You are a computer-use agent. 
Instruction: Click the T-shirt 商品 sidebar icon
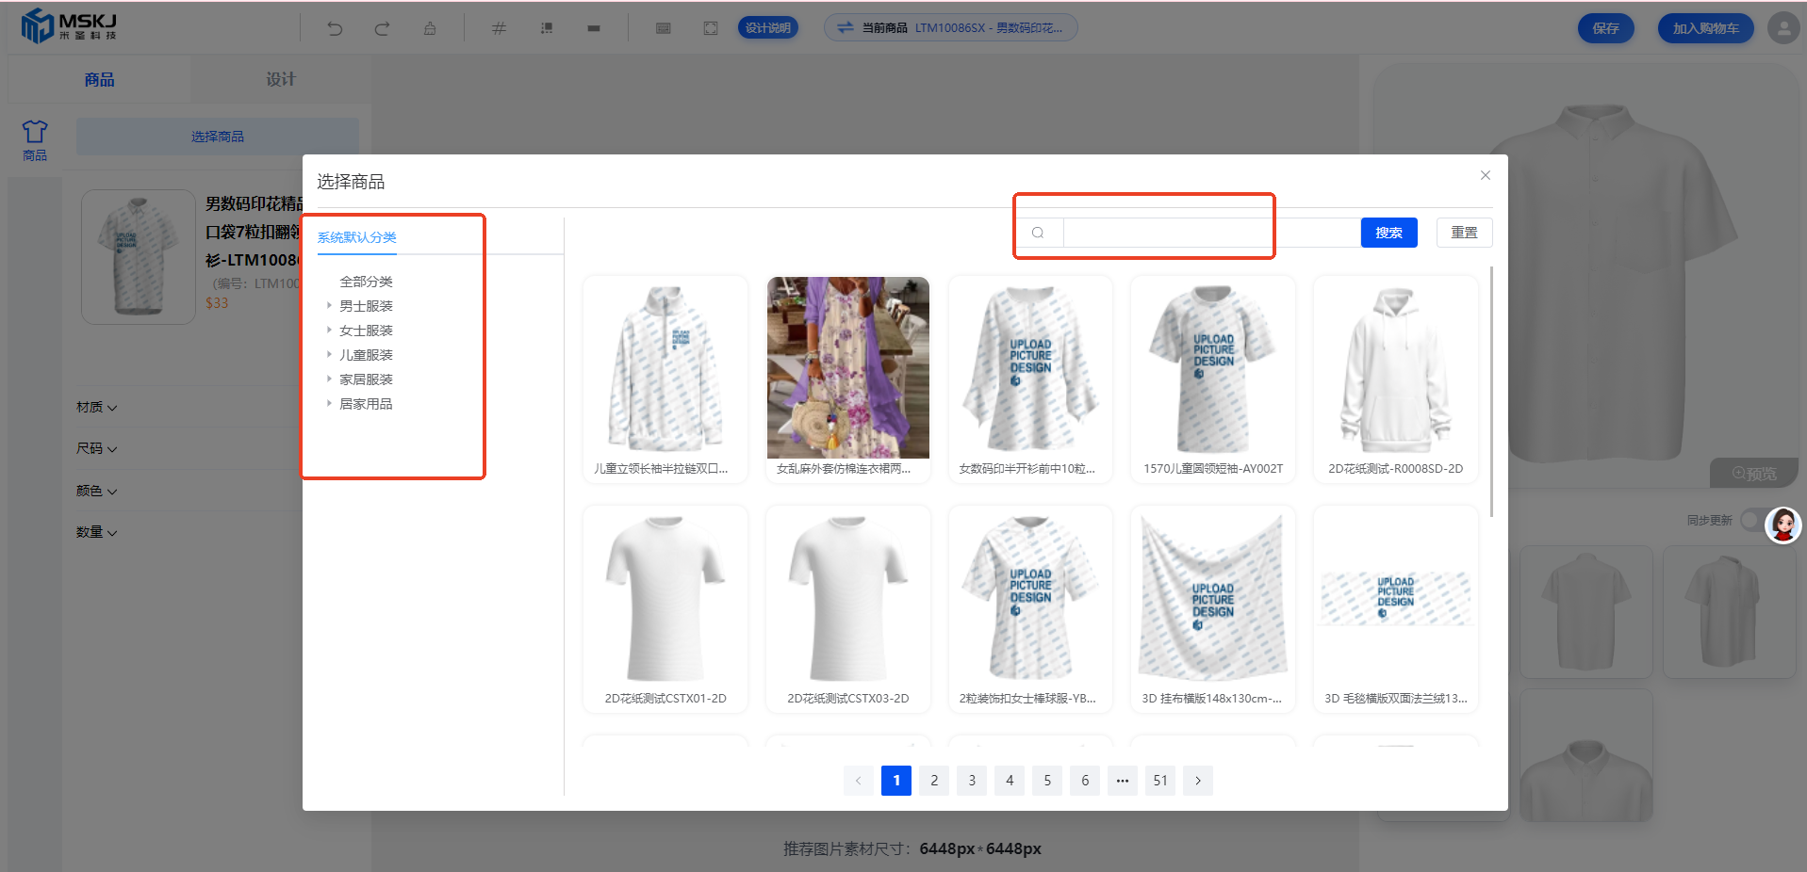pyautogui.click(x=35, y=139)
